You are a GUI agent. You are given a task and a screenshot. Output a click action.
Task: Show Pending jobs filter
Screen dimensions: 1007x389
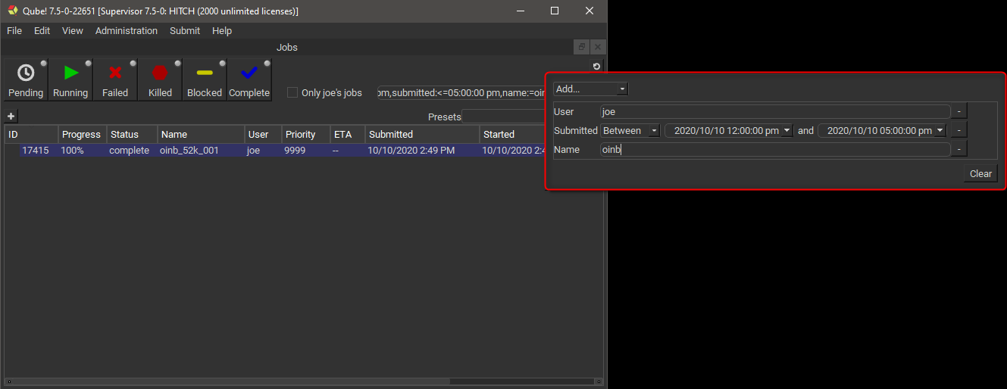(26, 80)
